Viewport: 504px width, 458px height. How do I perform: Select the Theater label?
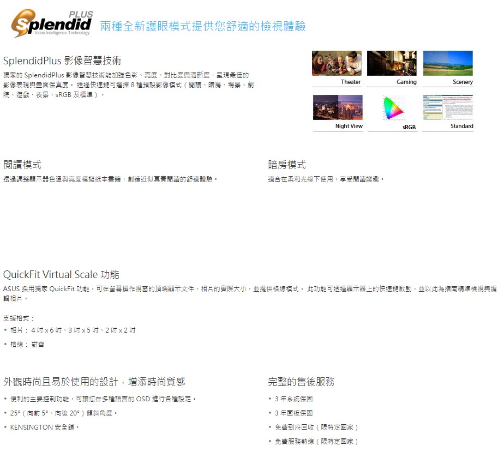click(350, 82)
